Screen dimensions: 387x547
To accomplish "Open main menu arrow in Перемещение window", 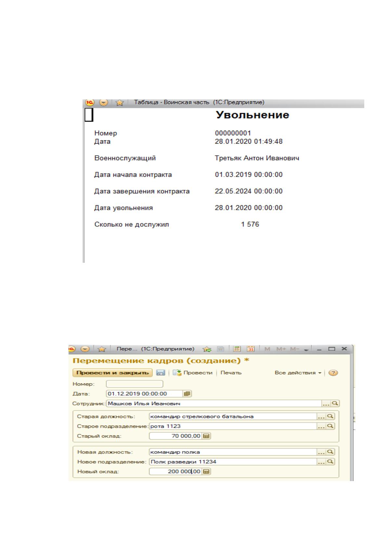I will click(85, 349).
